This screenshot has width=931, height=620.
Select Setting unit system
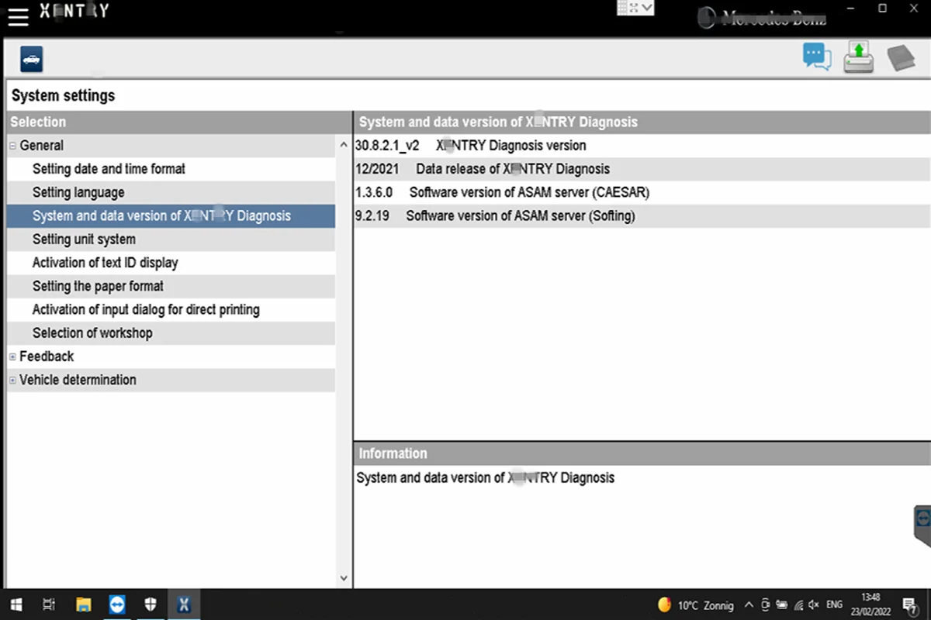(171, 239)
